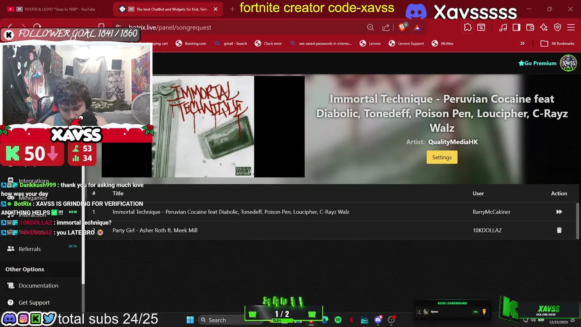Click the QualityMediaHK artist name

tap(453, 142)
